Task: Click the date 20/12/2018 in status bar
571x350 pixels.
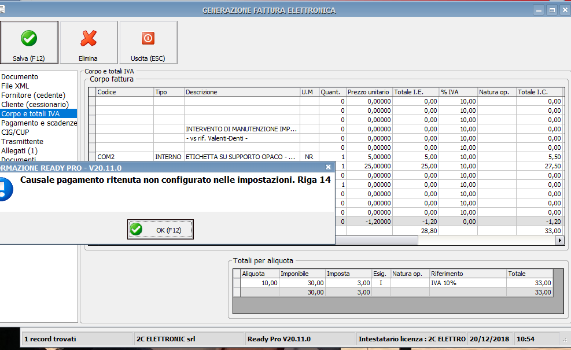Action: [x=490, y=339]
